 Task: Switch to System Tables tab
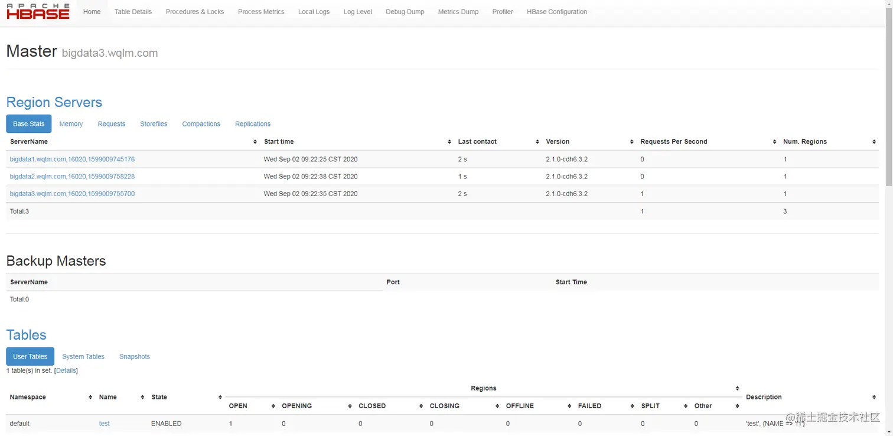(83, 357)
